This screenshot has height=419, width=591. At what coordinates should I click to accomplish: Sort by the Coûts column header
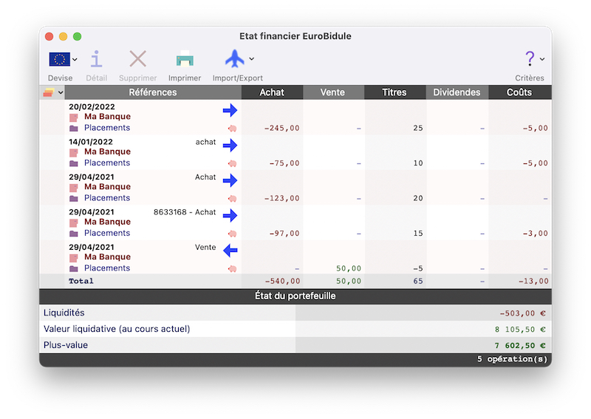tap(519, 92)
